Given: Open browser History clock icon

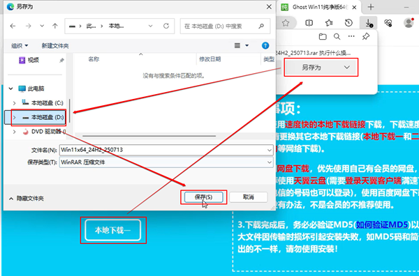Looking at the screenshot, I should pos(348,23).
